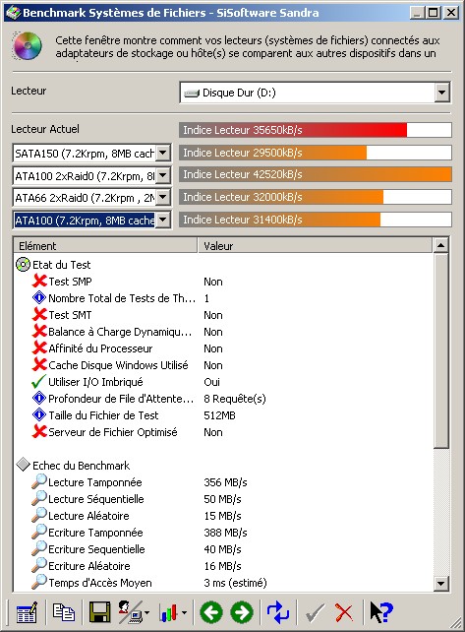Click the 29500kB/s orange index bar
465x632 pixels.
[x=315, y=153]
